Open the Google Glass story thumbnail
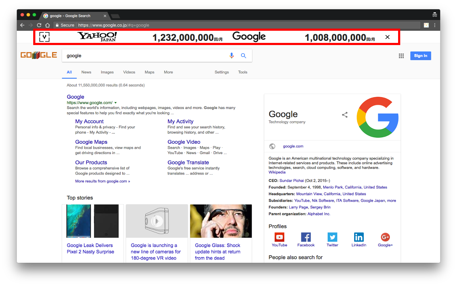 pos(221,221)
